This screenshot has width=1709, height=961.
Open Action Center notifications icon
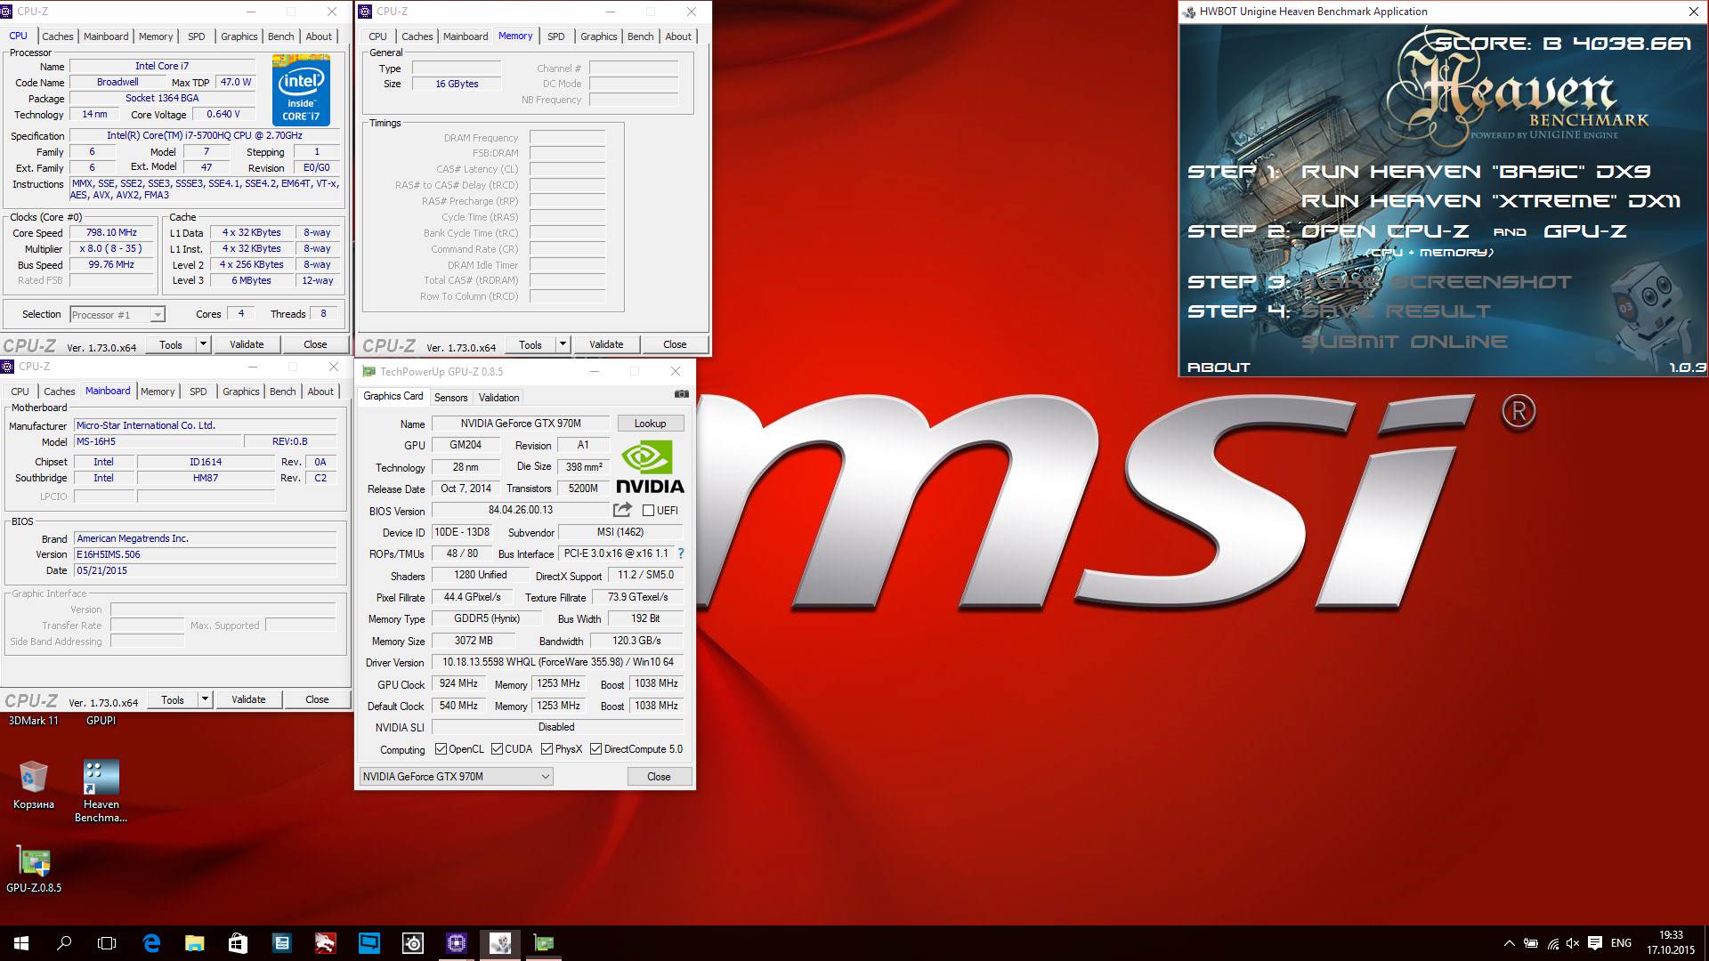[x=1595, y=943]
